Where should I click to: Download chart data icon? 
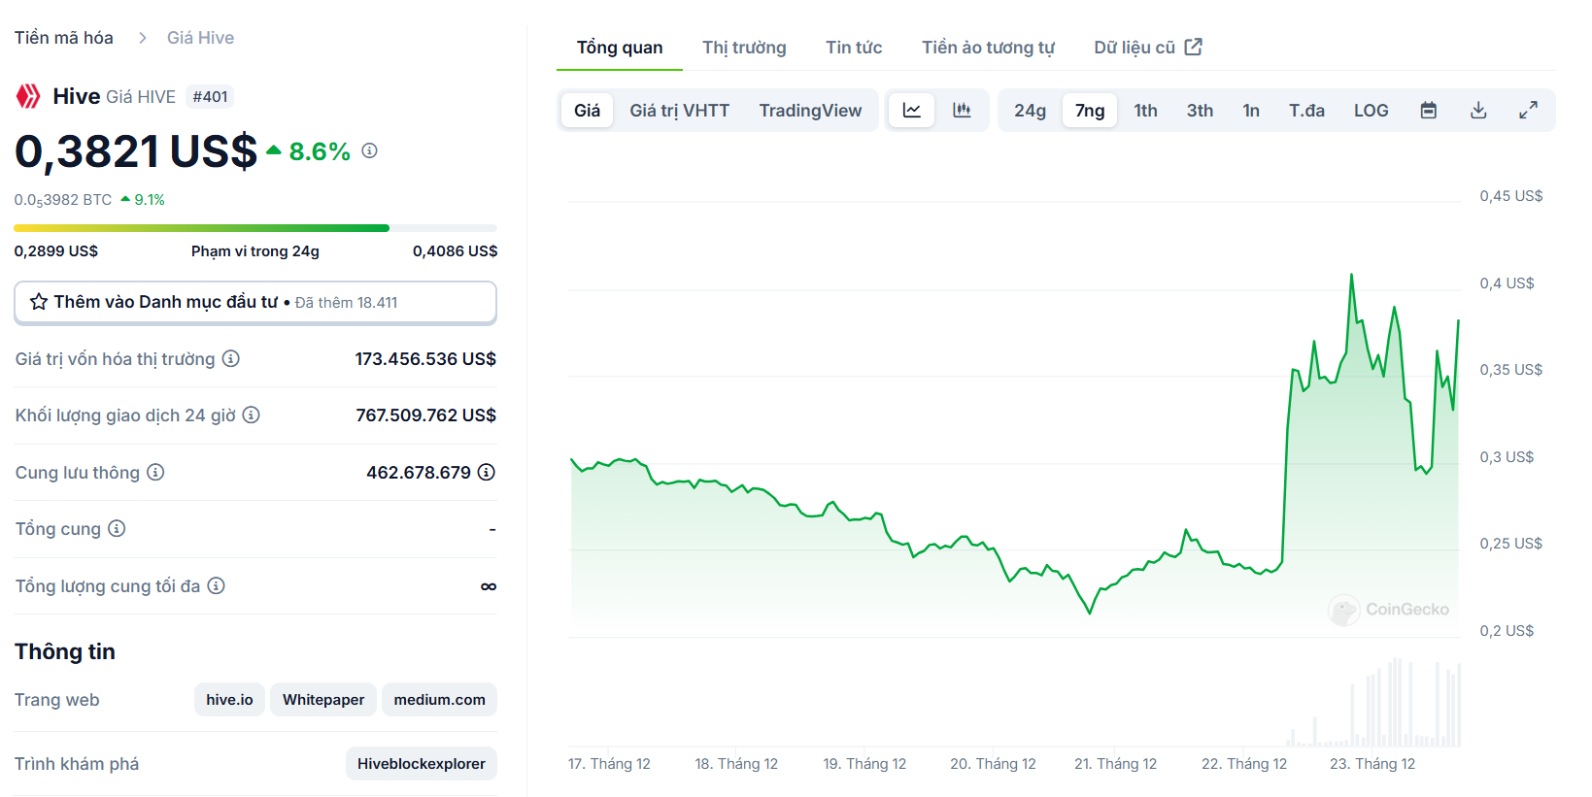[x=1478, y=111]
